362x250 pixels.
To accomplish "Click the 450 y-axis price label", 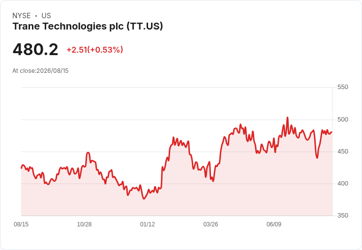I will point(343,152).
